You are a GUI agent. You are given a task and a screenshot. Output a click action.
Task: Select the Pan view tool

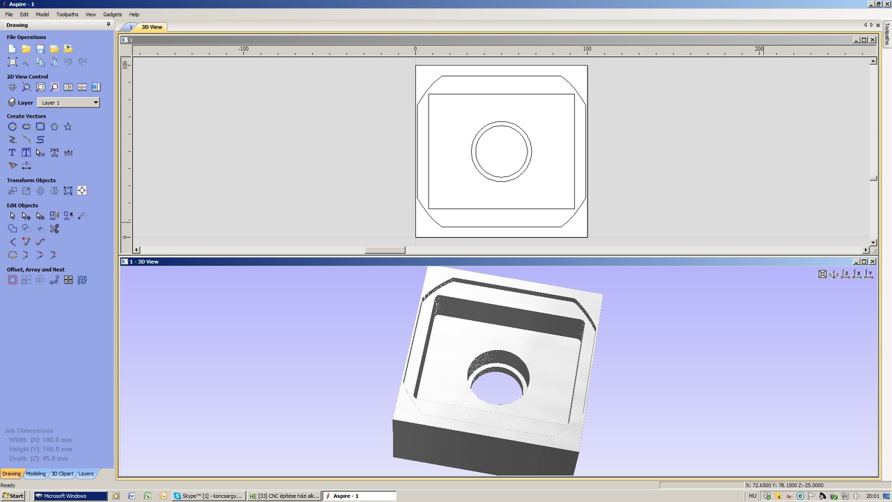coord(12,87)
